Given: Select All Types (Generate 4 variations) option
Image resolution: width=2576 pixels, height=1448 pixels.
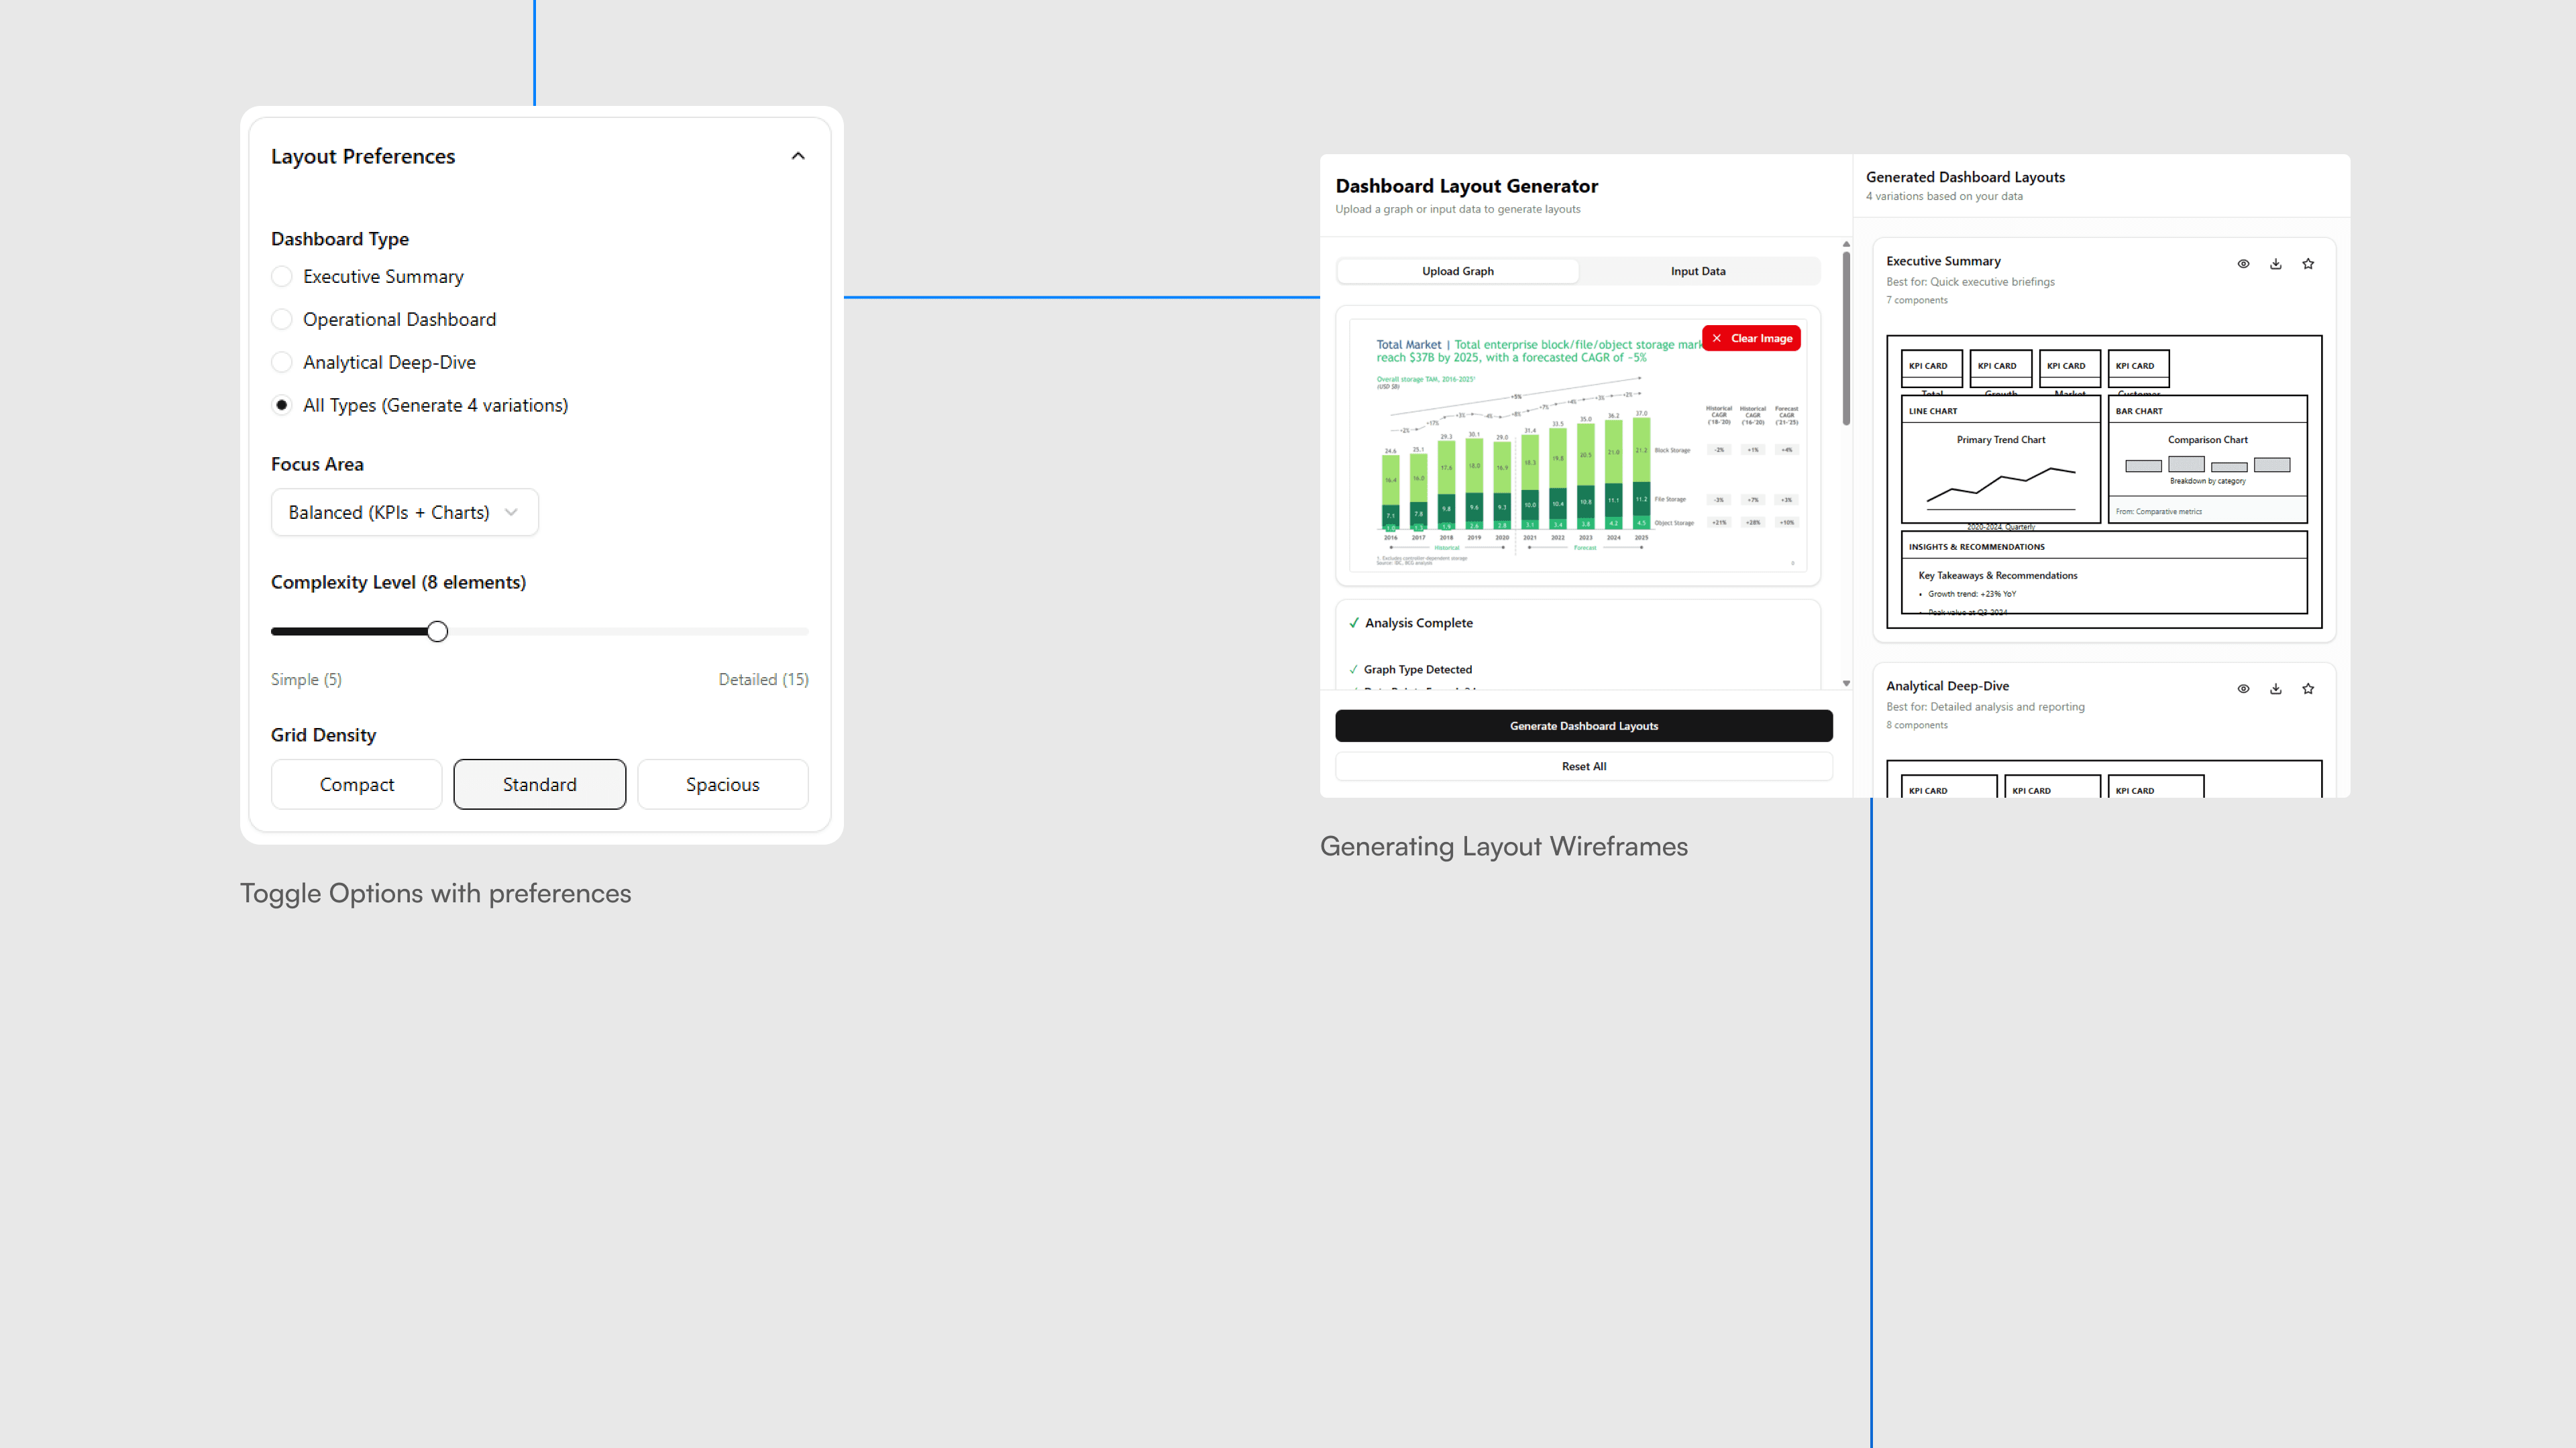Looking at the screenshot, I should [282, 406].
